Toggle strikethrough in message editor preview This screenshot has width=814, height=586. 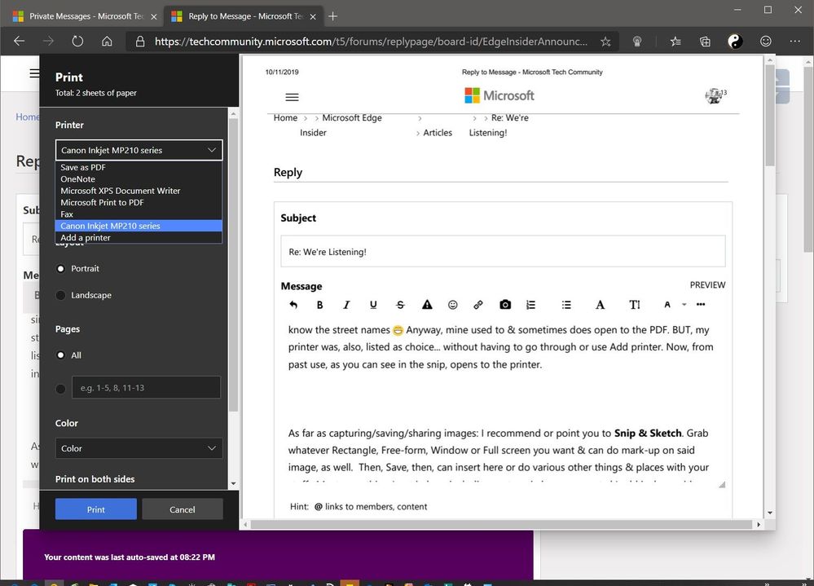point(400,305)
